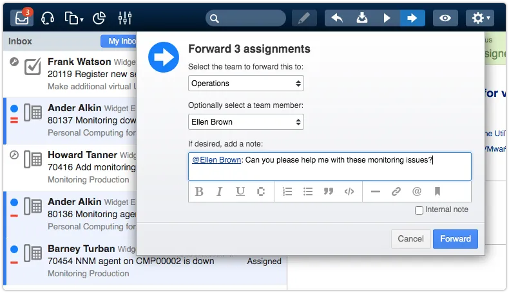The width and height of the screenshot is (509, 293).
Task: Click the clock status icon beside Howard Tanner
Action: (14, 155)
